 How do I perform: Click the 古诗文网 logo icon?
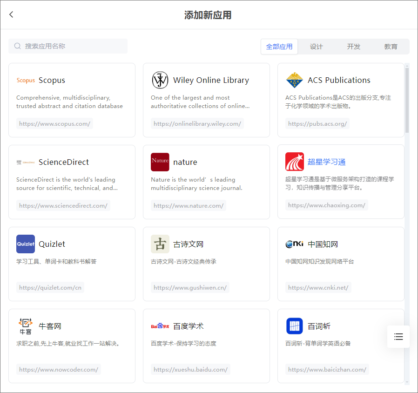click(x=160, y=244)
